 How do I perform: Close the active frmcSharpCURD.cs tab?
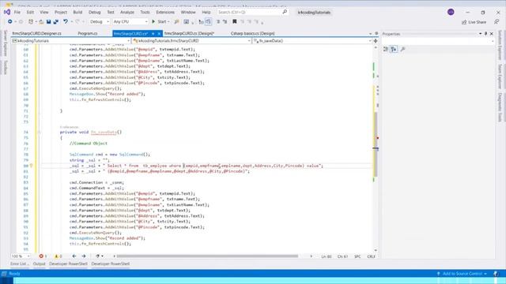click(159, 33)
